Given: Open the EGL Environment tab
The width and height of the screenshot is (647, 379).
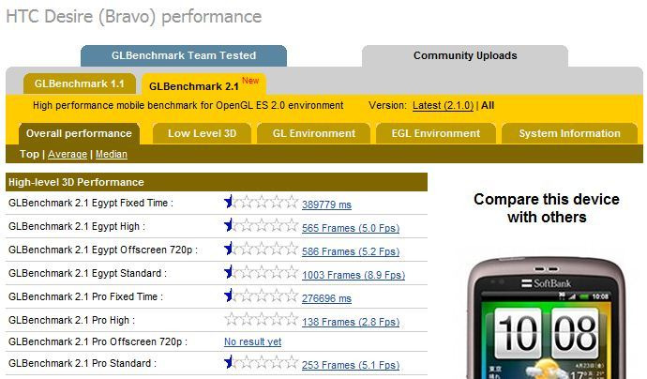Looking at the screenshot, I should click(x=436, y=134).
